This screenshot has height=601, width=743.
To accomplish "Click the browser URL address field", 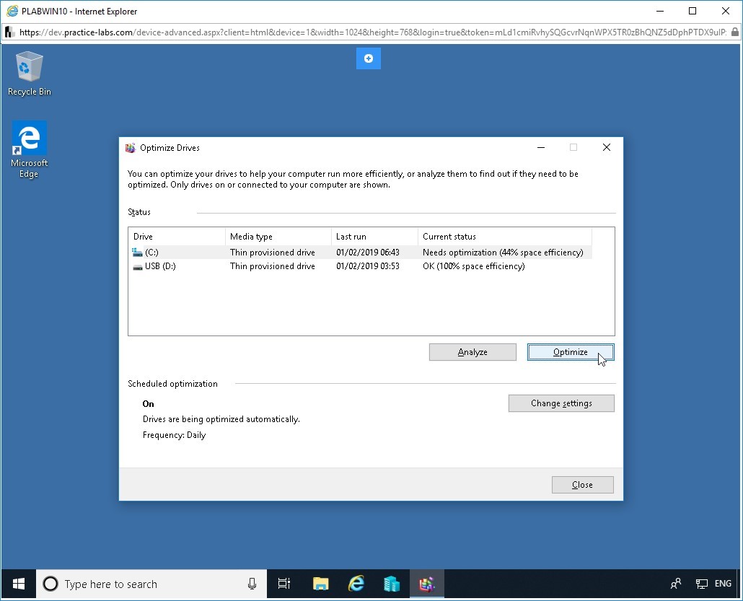I will coord(372,32).
